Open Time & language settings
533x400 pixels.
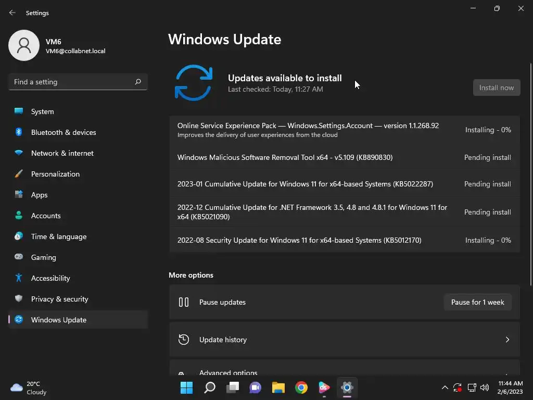78,236
